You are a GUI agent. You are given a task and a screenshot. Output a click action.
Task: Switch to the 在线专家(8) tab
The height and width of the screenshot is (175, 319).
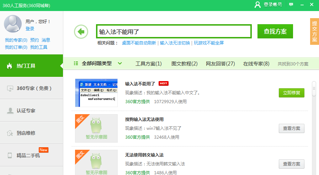coord(256,64)
